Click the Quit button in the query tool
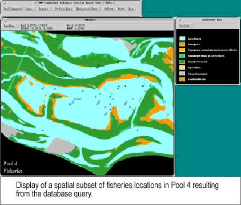241x205 pixels. [x=131, y=9]
